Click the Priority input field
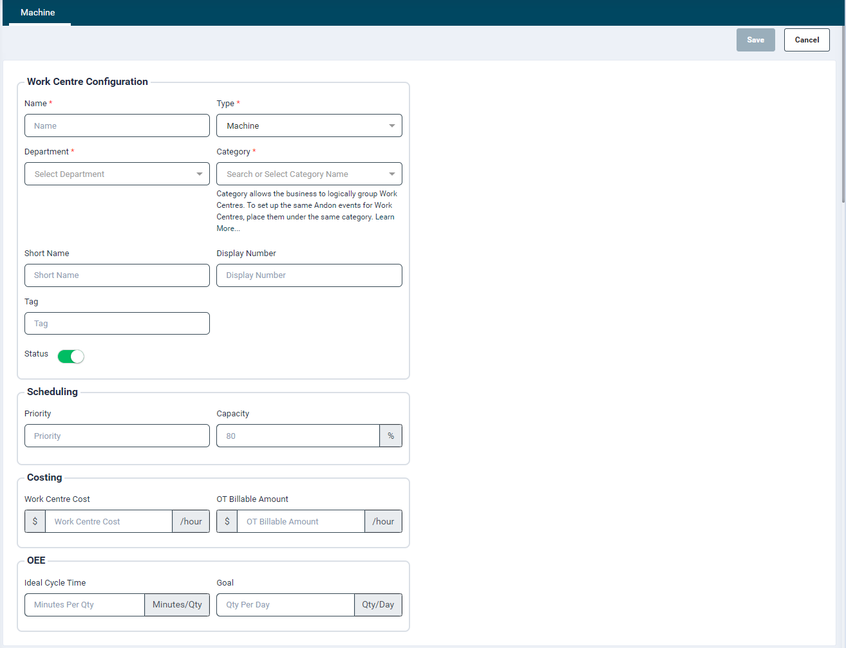The image size is (846, 648). (117, 436)
